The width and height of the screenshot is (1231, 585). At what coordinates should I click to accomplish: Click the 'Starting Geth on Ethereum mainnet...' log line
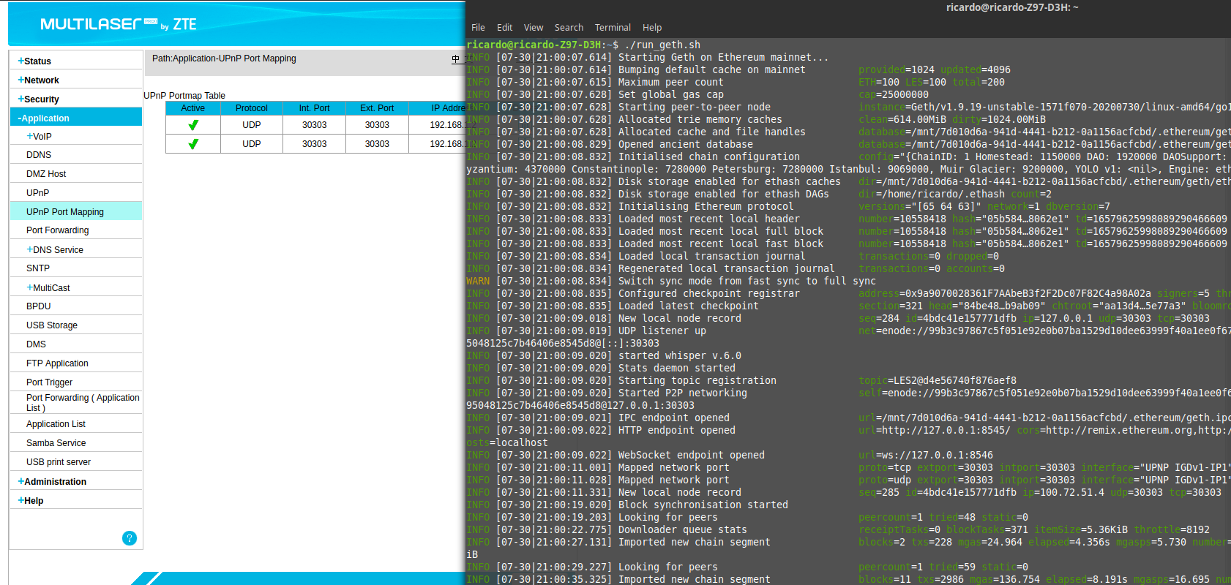(723, 57)
